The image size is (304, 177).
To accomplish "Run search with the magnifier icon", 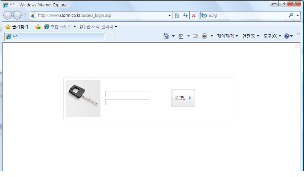I will pos(291,15).
